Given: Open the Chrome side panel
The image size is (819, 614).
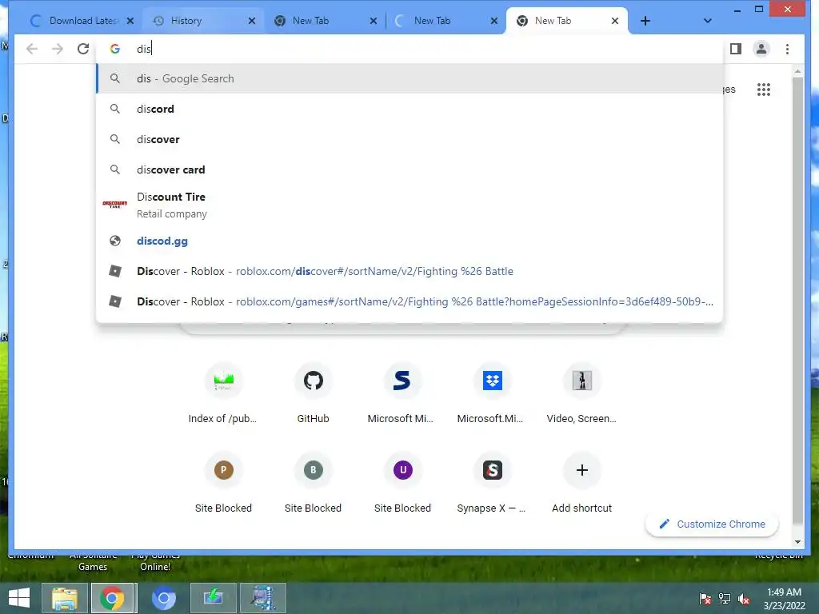Looking at the screenshot, I should click(x=736, y=49).
